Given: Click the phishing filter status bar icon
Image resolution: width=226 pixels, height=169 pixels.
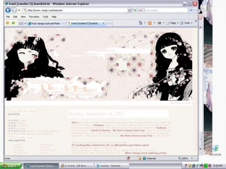Looking at the screenshot, I should click(x=128, y=159).
